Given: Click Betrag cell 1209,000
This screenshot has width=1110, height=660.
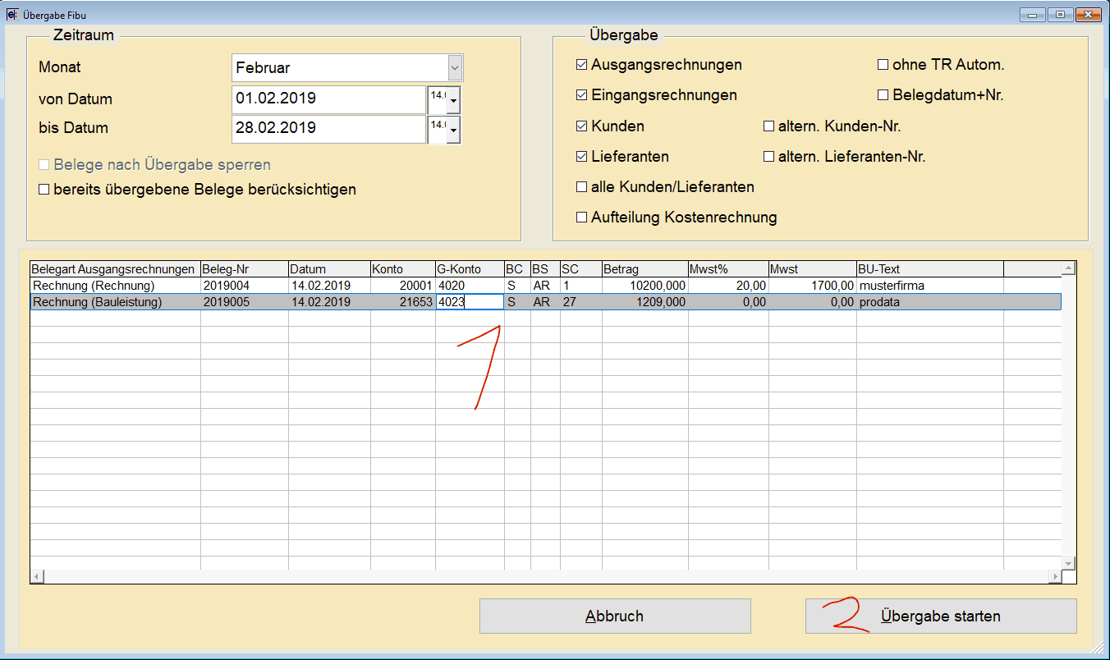Looking at the screenshot, I should click(644, 302).
